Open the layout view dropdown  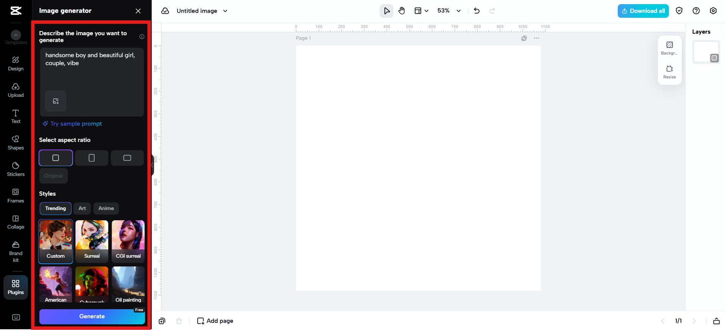point(421,11)
